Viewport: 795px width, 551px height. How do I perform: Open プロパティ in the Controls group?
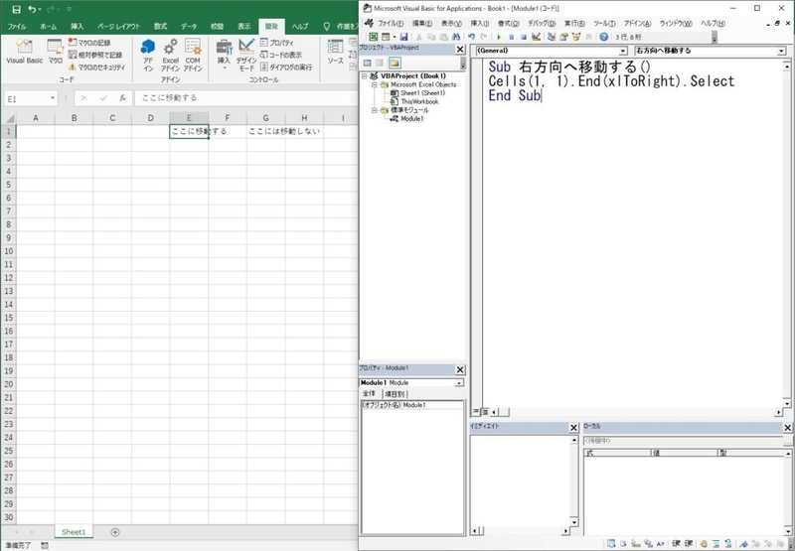[x=277, y=43]
